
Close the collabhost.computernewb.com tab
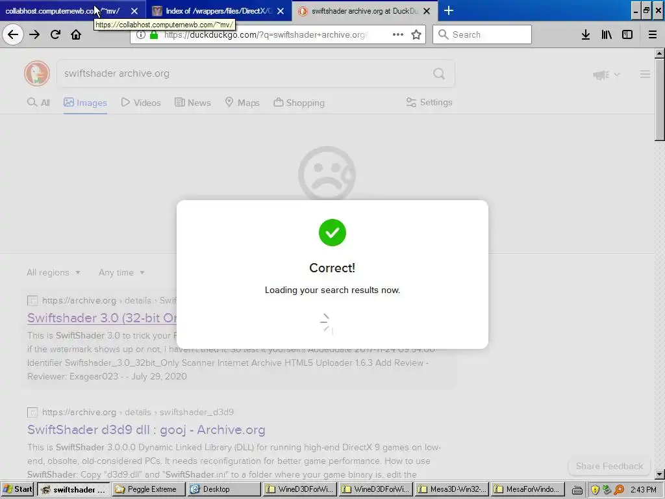tap(134, 11)
